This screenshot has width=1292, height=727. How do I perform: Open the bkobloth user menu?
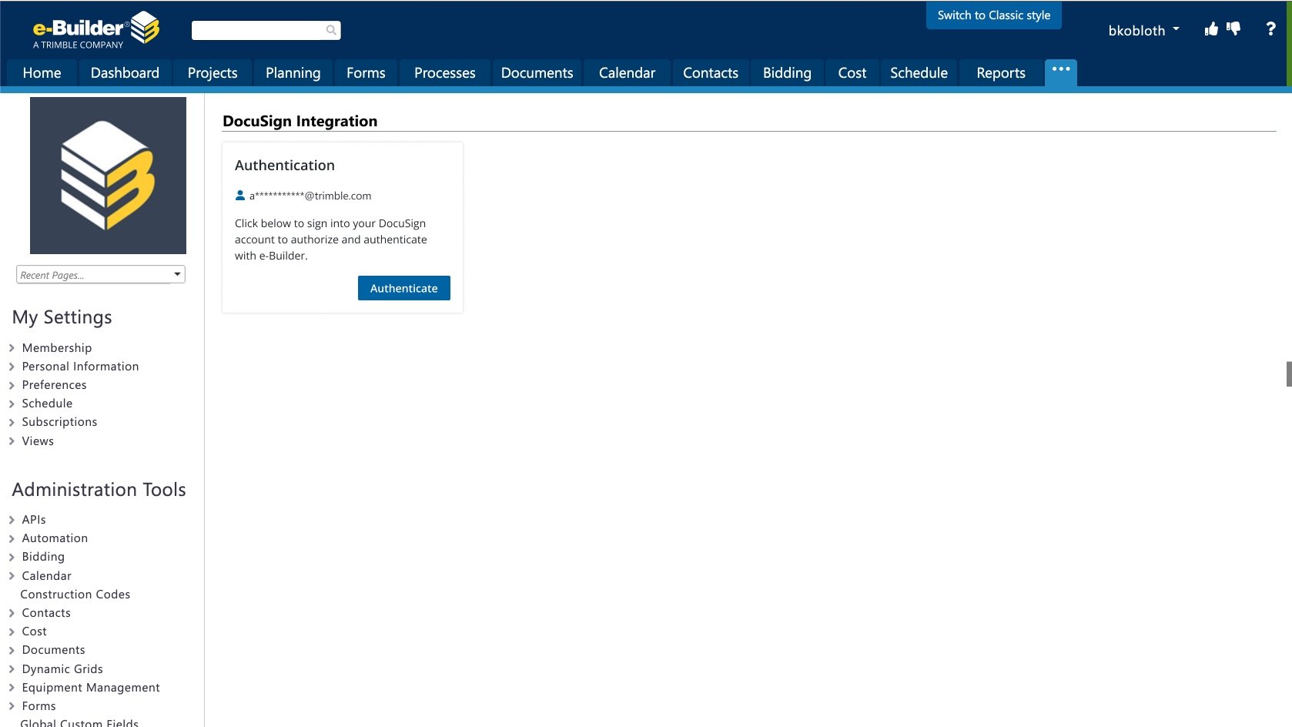[1143, 31]
